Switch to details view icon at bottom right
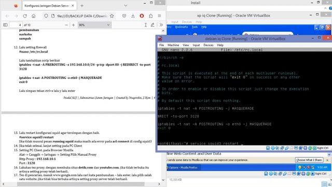The image size is (332, 187). pyautogui.click(x=324, y=184)
